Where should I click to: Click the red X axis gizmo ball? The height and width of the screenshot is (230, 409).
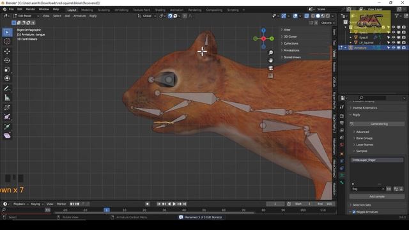click(263, 38)
